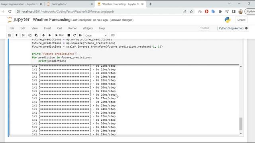Open the cell type Code dropdown
This screenshot has height=143, width=255.
[96, 35]
